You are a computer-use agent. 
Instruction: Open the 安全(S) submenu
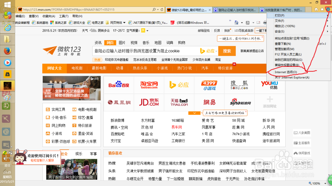298,31
